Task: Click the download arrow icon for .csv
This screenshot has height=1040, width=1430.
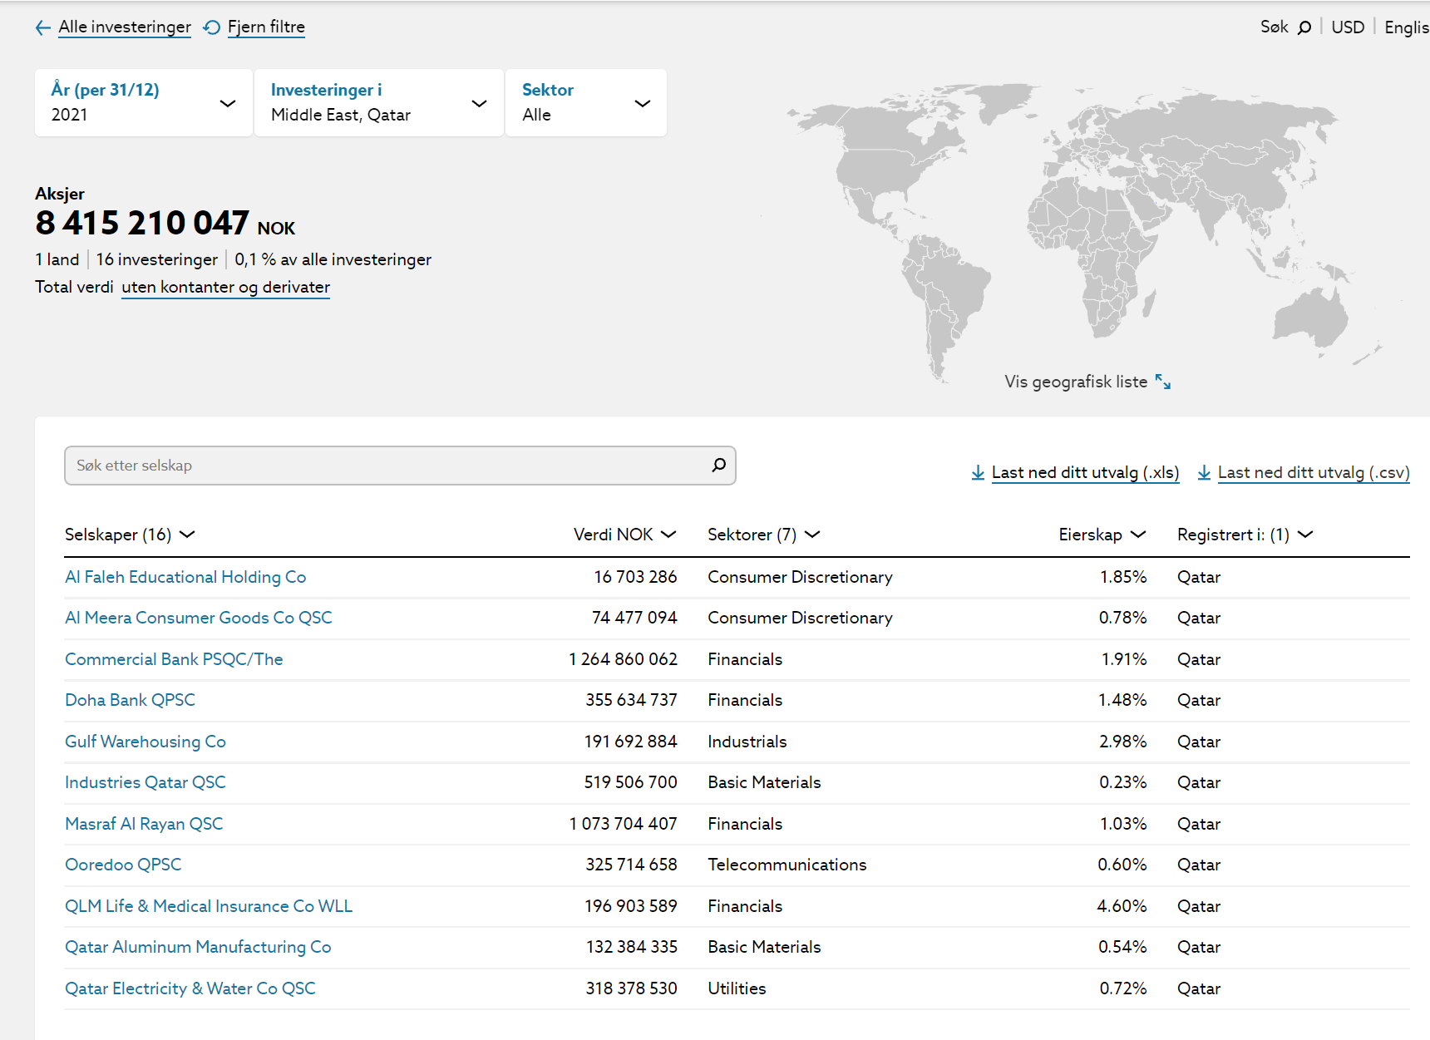Action: pos(1204,473)
